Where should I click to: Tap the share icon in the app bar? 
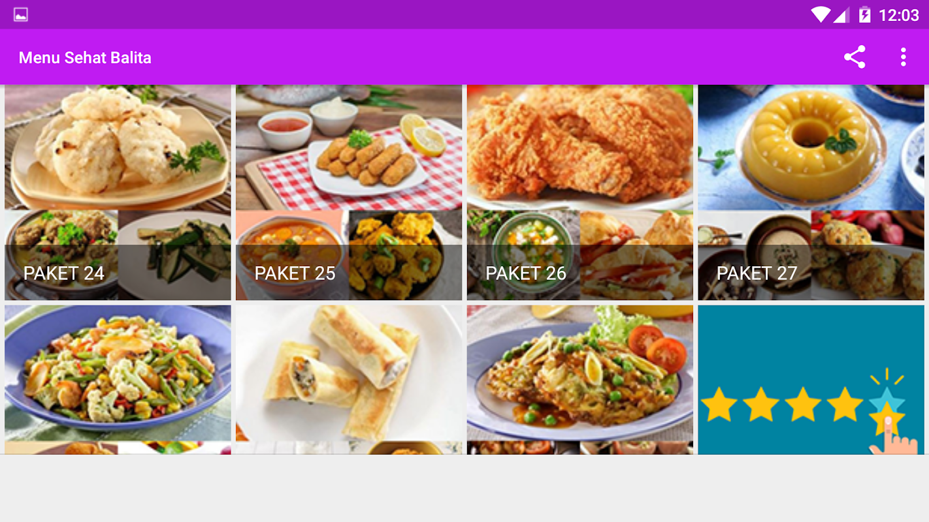pyautogui.click(x=855, y=57)
